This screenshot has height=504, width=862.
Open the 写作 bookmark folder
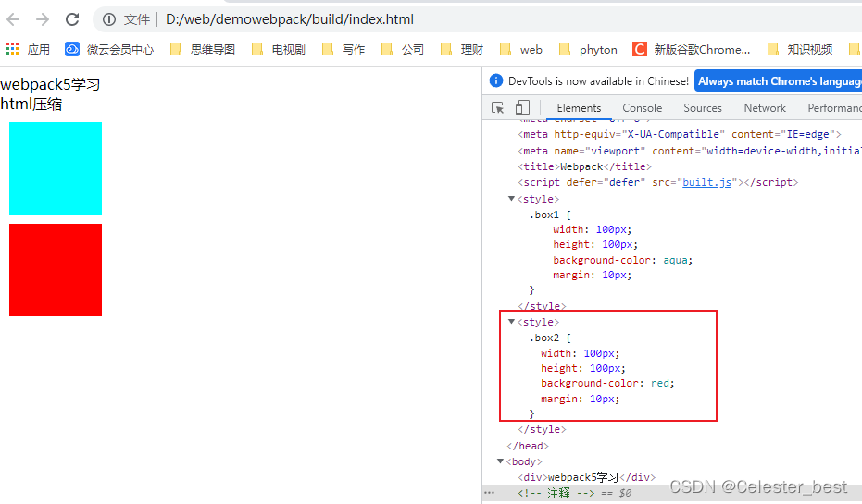[x=343, y=49]
